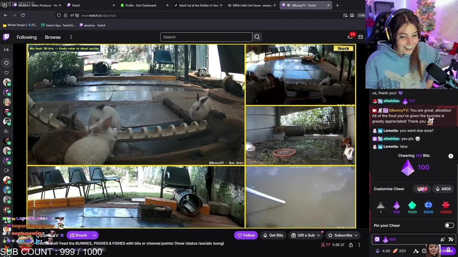The width and height of the screenshot is (458, 257).
Task: Click the chat message input with 100 cheer
Action: tap(413, 240)
